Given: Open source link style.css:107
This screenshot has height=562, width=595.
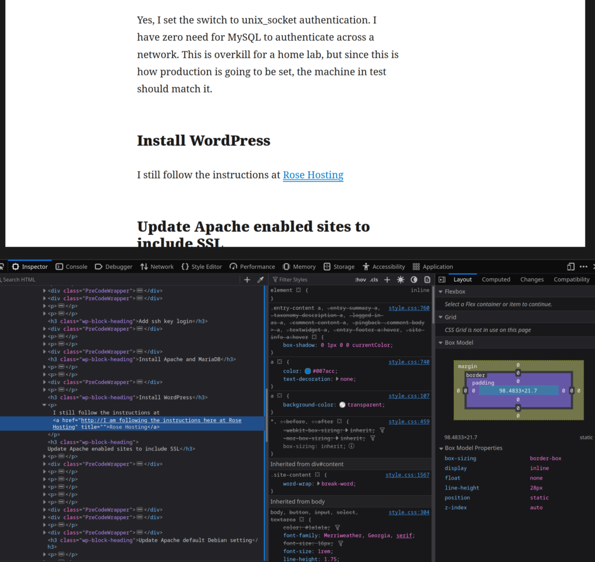Looking at the screenshot, I should tap(408, 395).
